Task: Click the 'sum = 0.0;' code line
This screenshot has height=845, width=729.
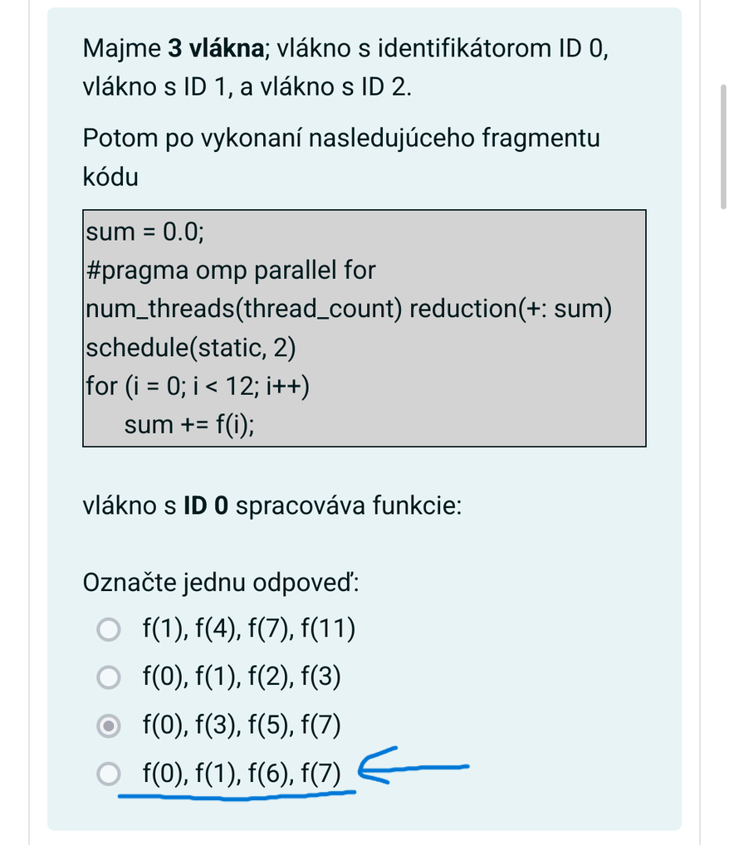Action: (x=144, y=232)
